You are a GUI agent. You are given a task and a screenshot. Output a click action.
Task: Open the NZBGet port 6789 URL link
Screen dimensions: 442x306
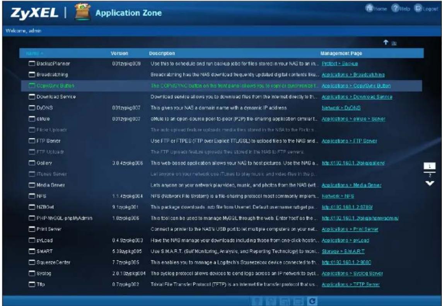tap(347, 207)
